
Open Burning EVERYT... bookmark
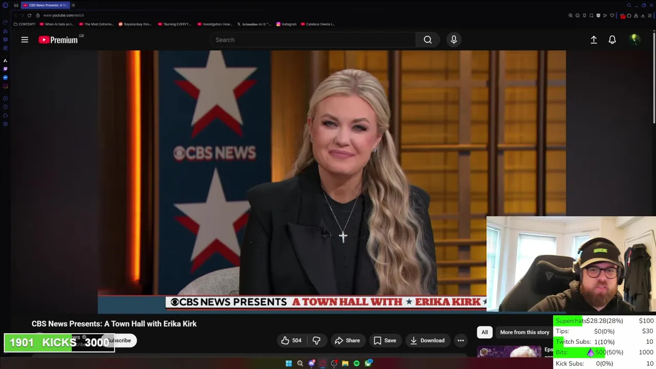175,24
